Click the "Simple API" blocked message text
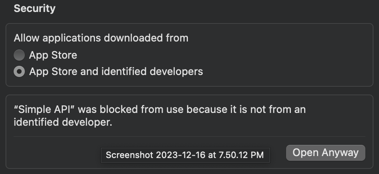This screenshot has width=379, height=174. point(160,116)
